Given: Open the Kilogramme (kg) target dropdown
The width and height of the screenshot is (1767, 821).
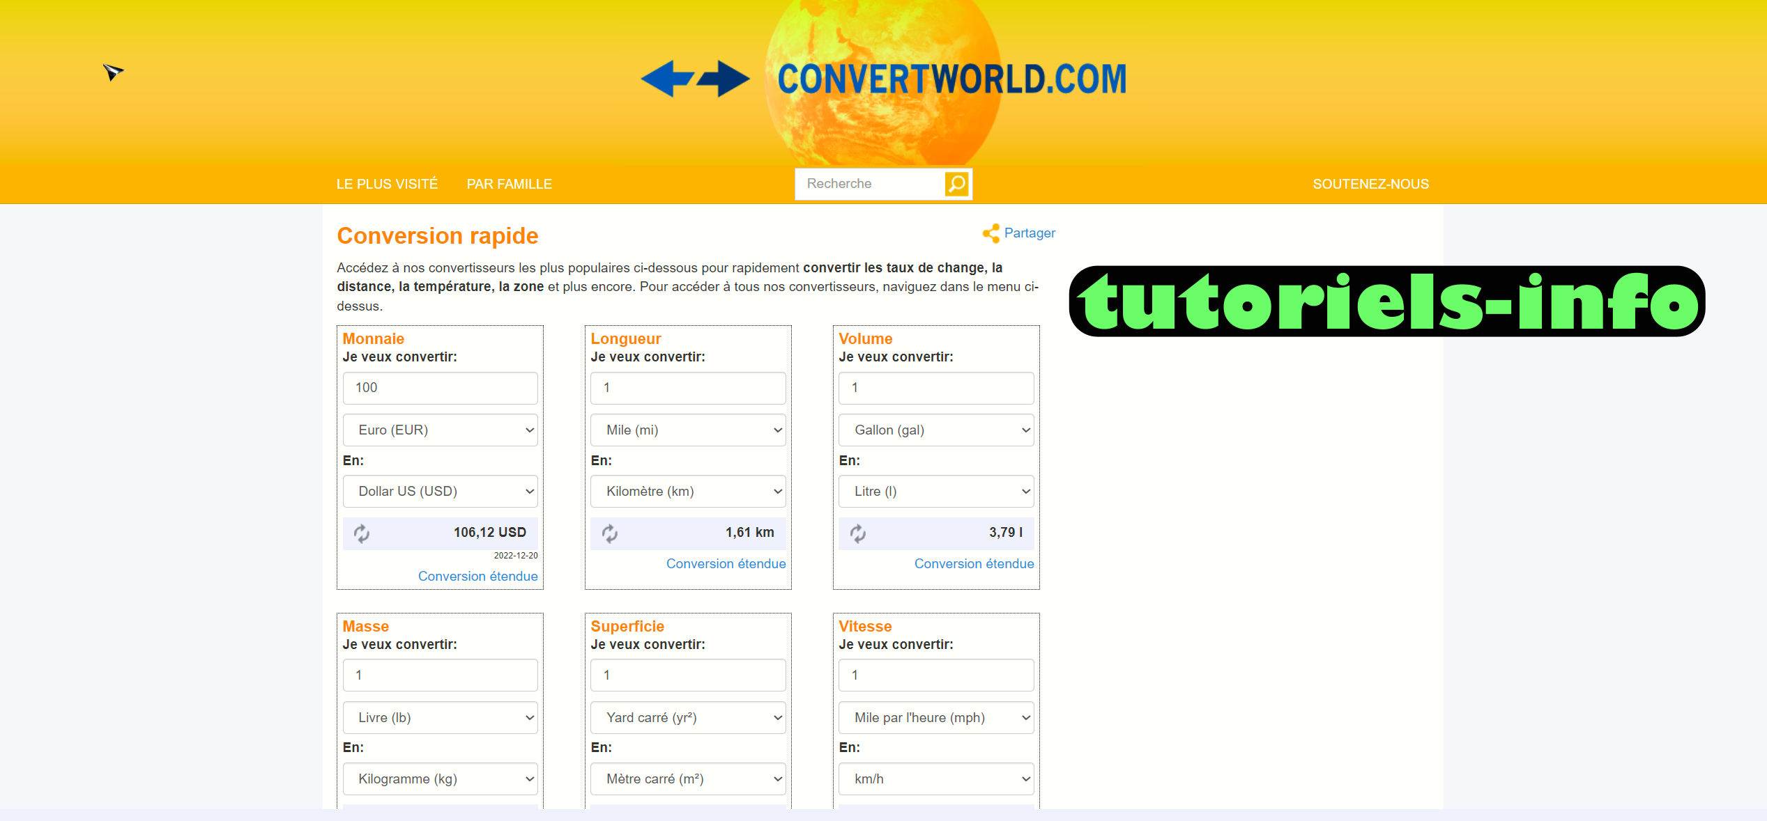Looking at the screenshot, I should click(x=440, y=779).
